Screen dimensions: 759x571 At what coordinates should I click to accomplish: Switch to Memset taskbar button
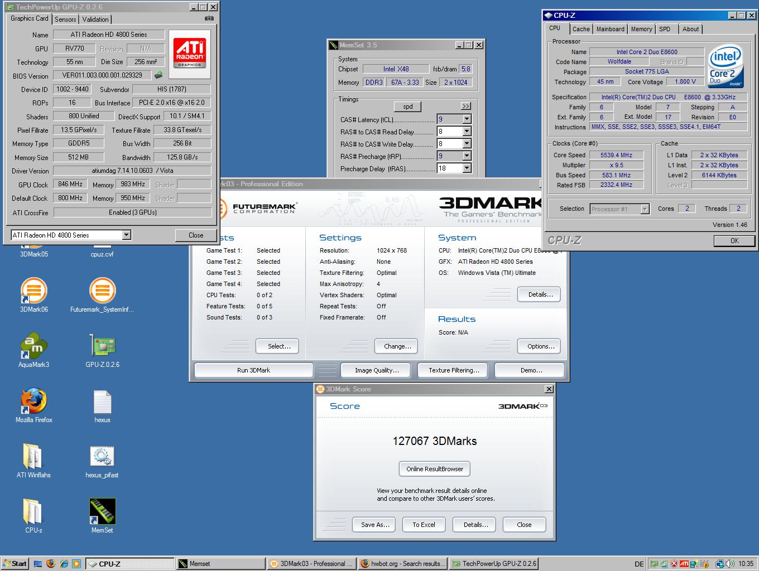(x=220, y=564)
